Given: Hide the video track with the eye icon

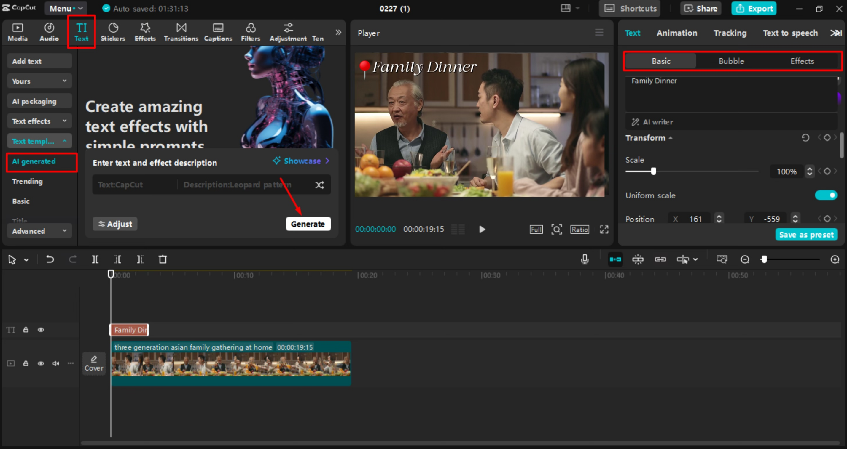Looking at the screenshot, I should coord(41,363).
